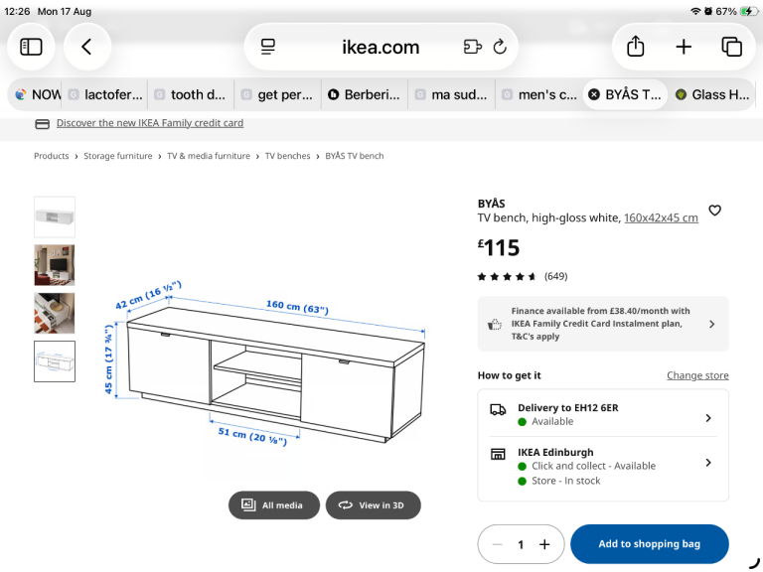The image size is (763, 572).
Task: Switch to the lactofer... tab
Action: pyautogui.click(x=104, y=94)
